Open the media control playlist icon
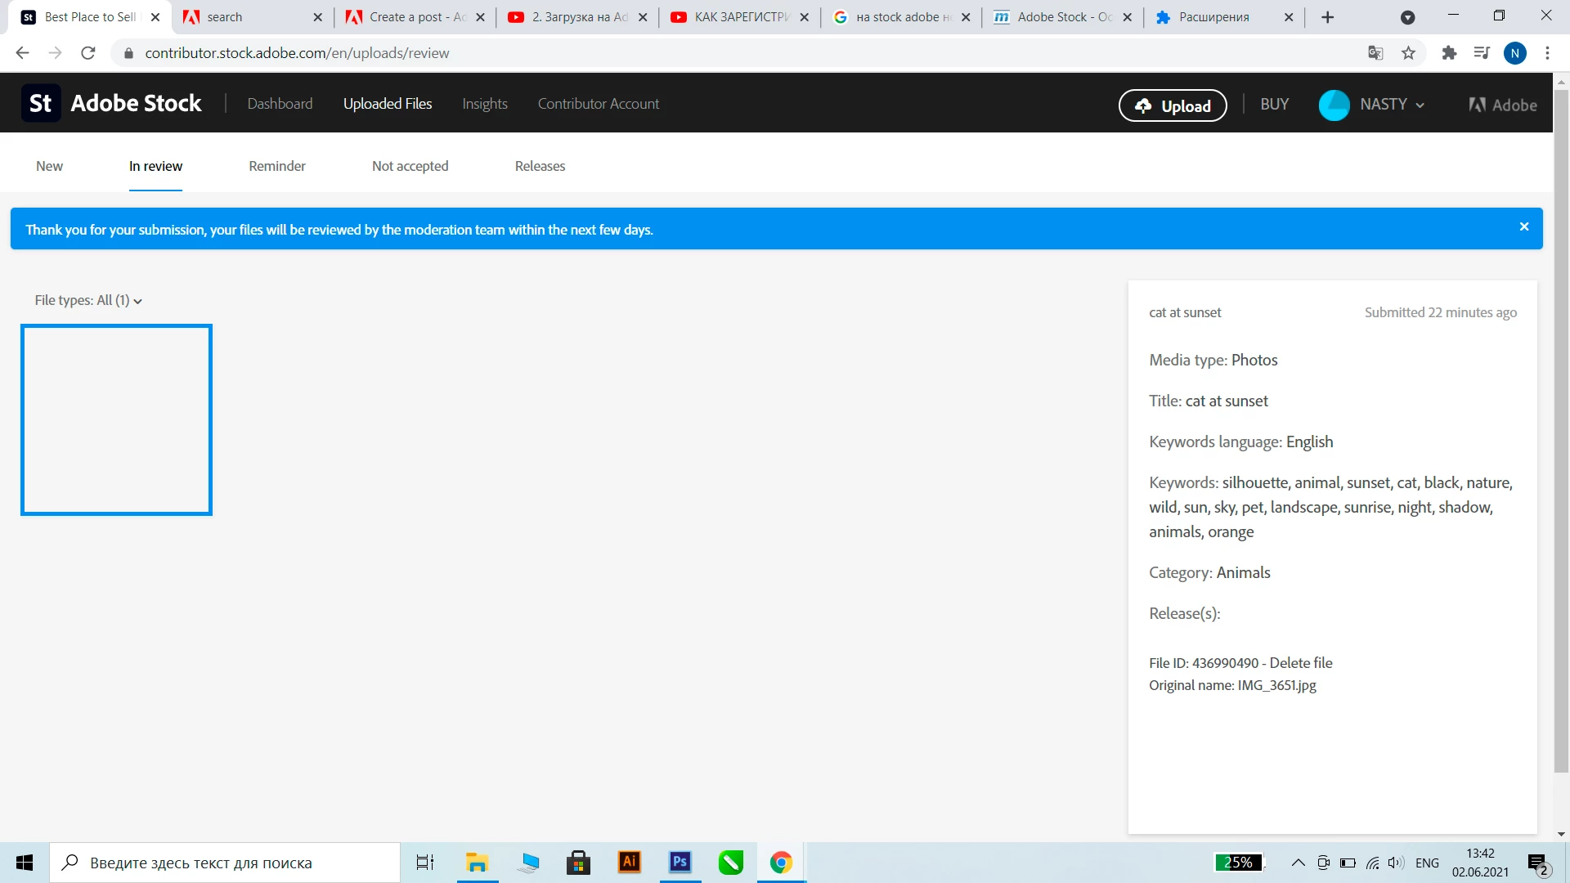Screen dimensions: 1570x883 pos(1482,53)
